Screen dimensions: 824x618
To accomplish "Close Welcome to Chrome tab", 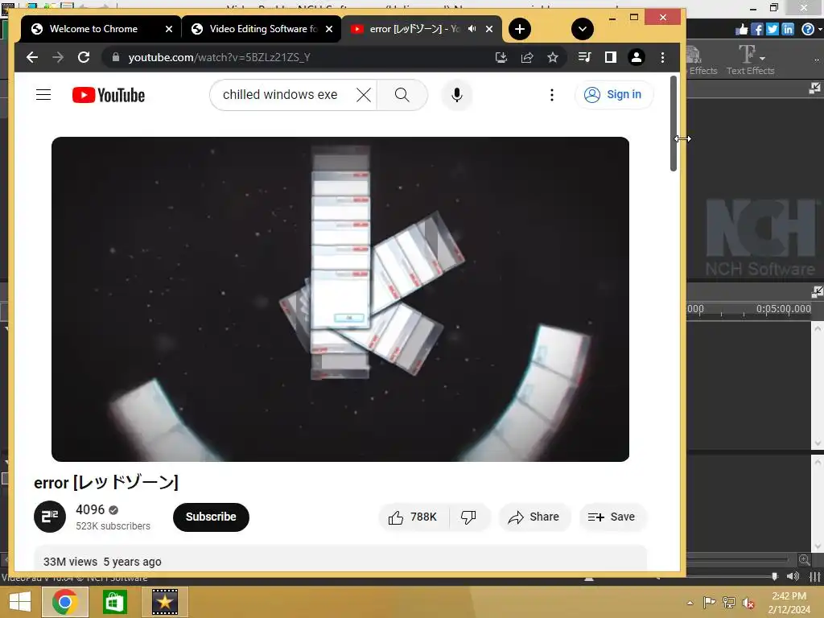I will pyautogui.click(x=169, y=29).
